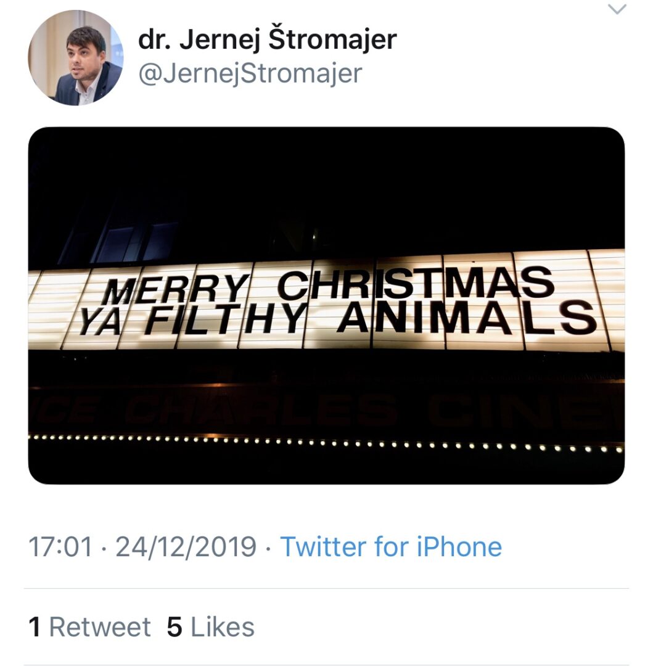
Task: Tap the 24/12/2019 date
Action: point(186,547)
